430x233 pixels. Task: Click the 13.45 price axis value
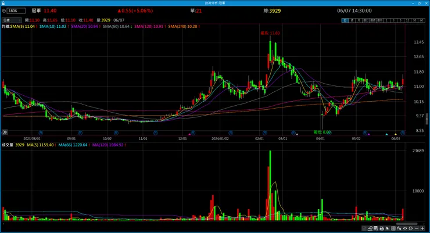[419, 42]
